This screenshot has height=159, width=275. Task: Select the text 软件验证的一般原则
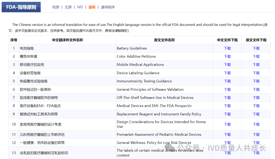[35, 90]
